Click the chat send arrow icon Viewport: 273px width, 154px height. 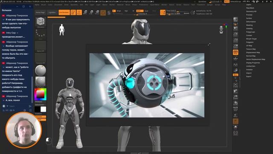coord(30,106)
